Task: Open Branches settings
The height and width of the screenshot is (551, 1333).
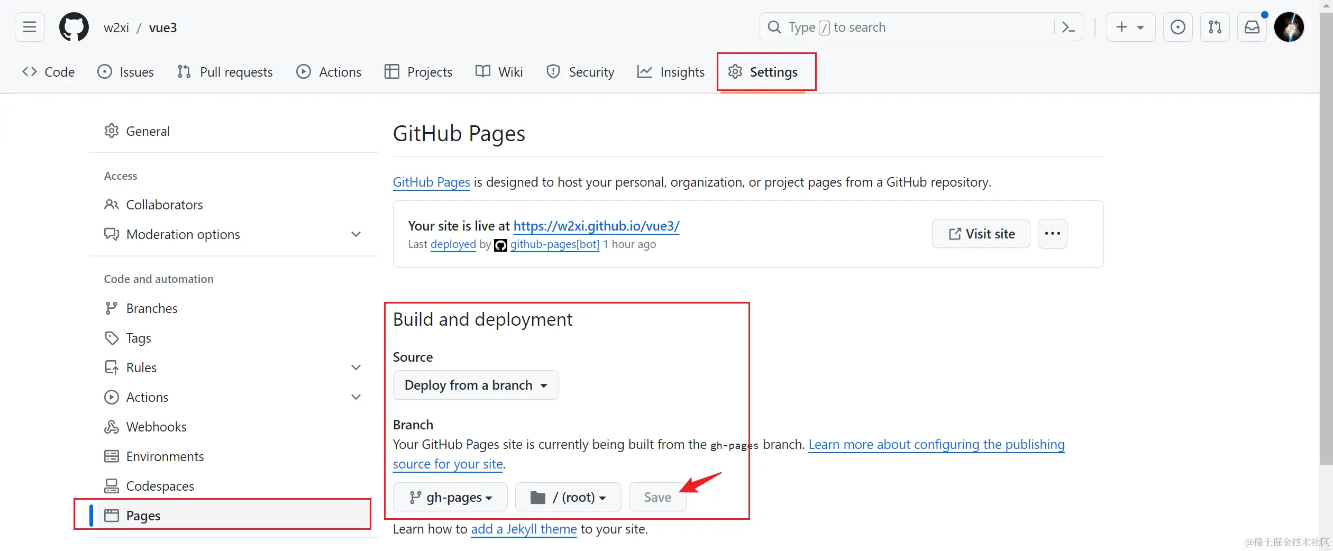Action: click(x=234, y=308)
